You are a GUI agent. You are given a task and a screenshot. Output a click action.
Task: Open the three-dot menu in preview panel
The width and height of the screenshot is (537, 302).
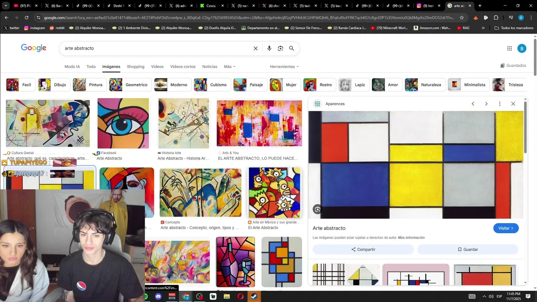point(500,104)
